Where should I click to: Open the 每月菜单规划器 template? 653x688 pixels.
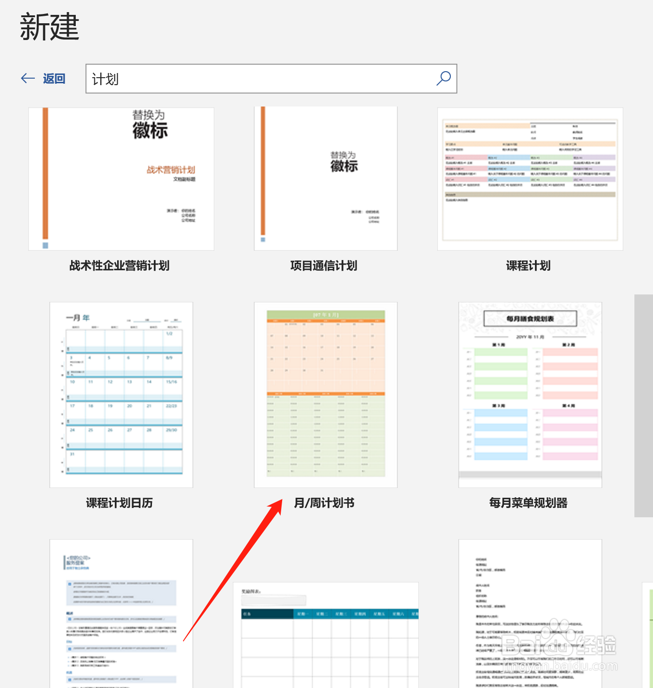(530, 394)
